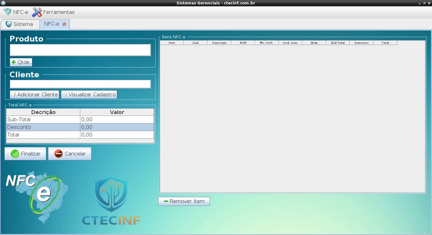
Task: Focus the Cliente input field
Action: click(80, 84)
